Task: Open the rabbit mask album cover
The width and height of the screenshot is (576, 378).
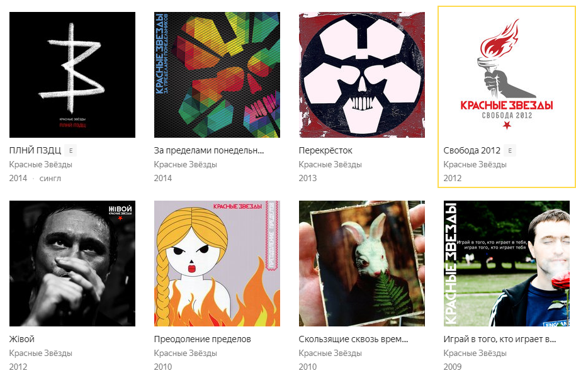Action: pyautogui.click(x=362, y=264)
